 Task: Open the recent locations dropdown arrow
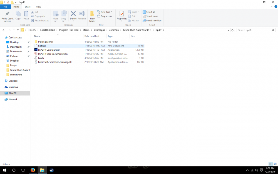[14, 30]
